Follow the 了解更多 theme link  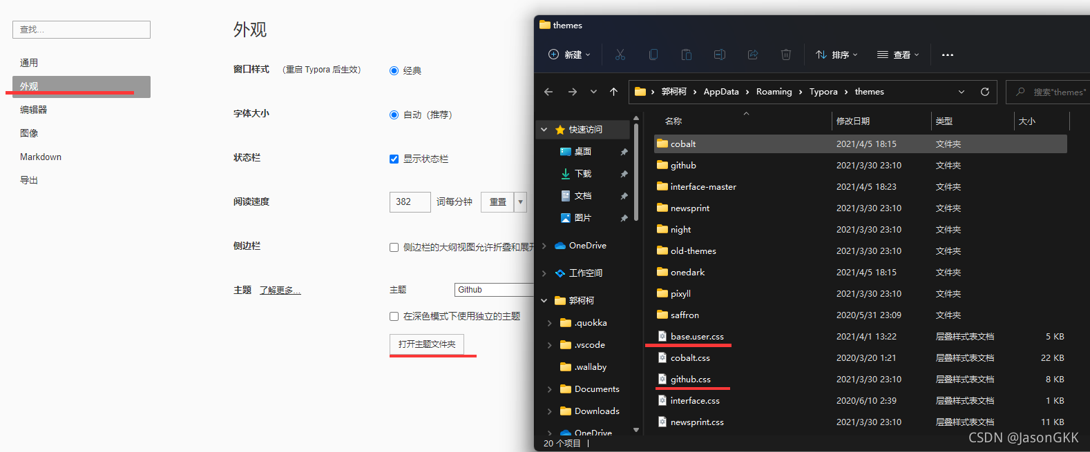pos(280,290)
